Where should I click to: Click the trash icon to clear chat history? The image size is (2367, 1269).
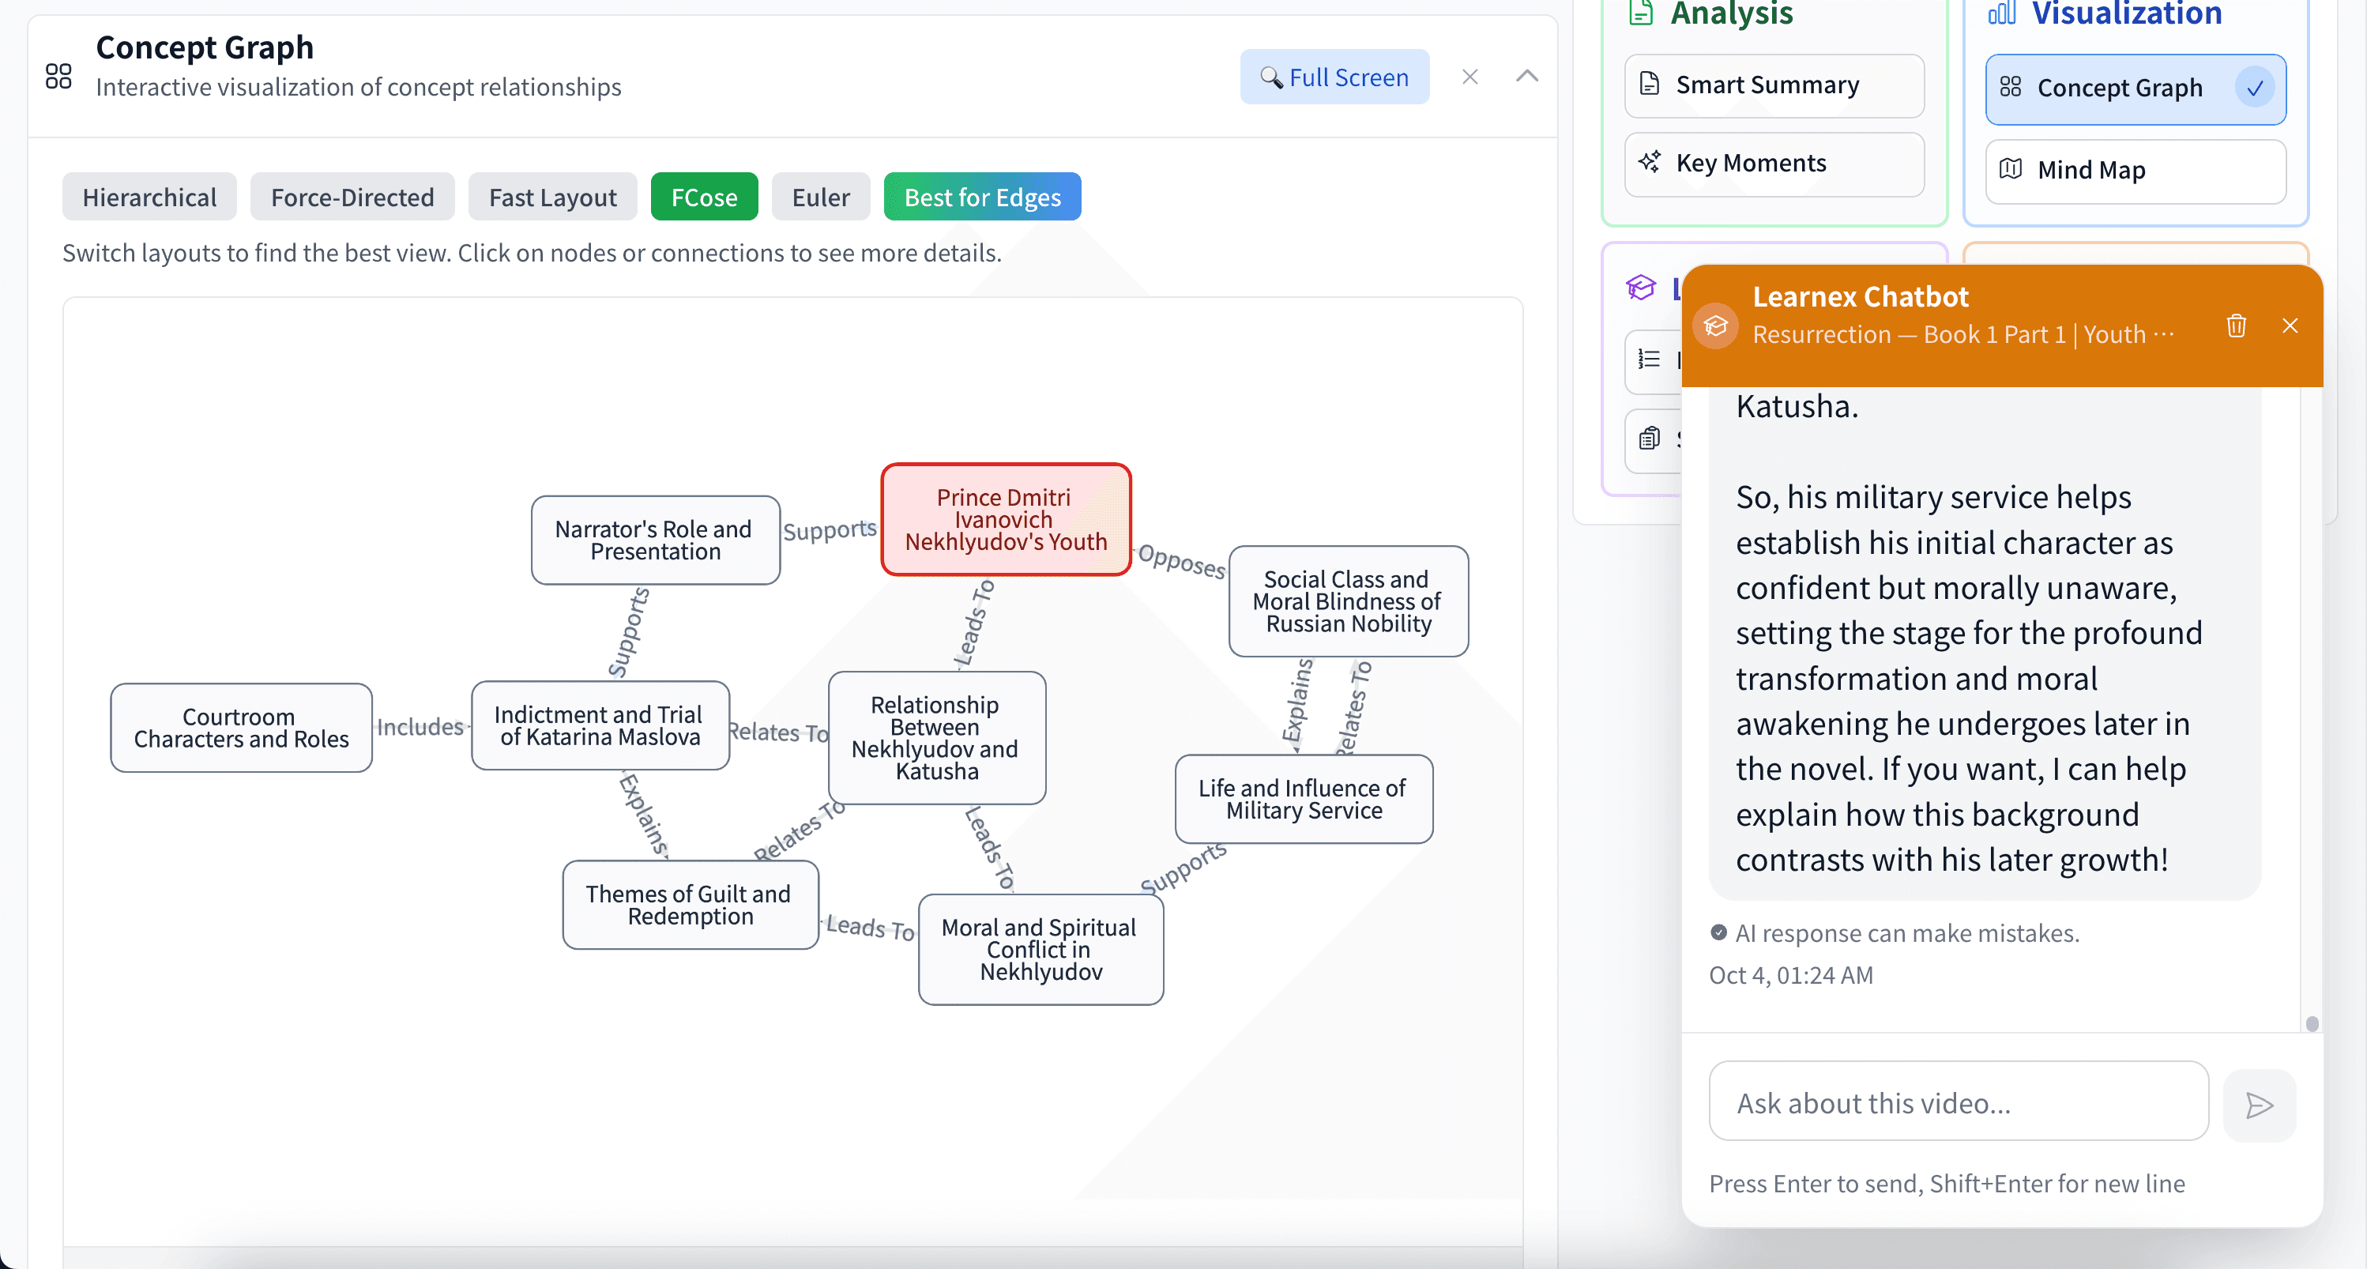2237,326
